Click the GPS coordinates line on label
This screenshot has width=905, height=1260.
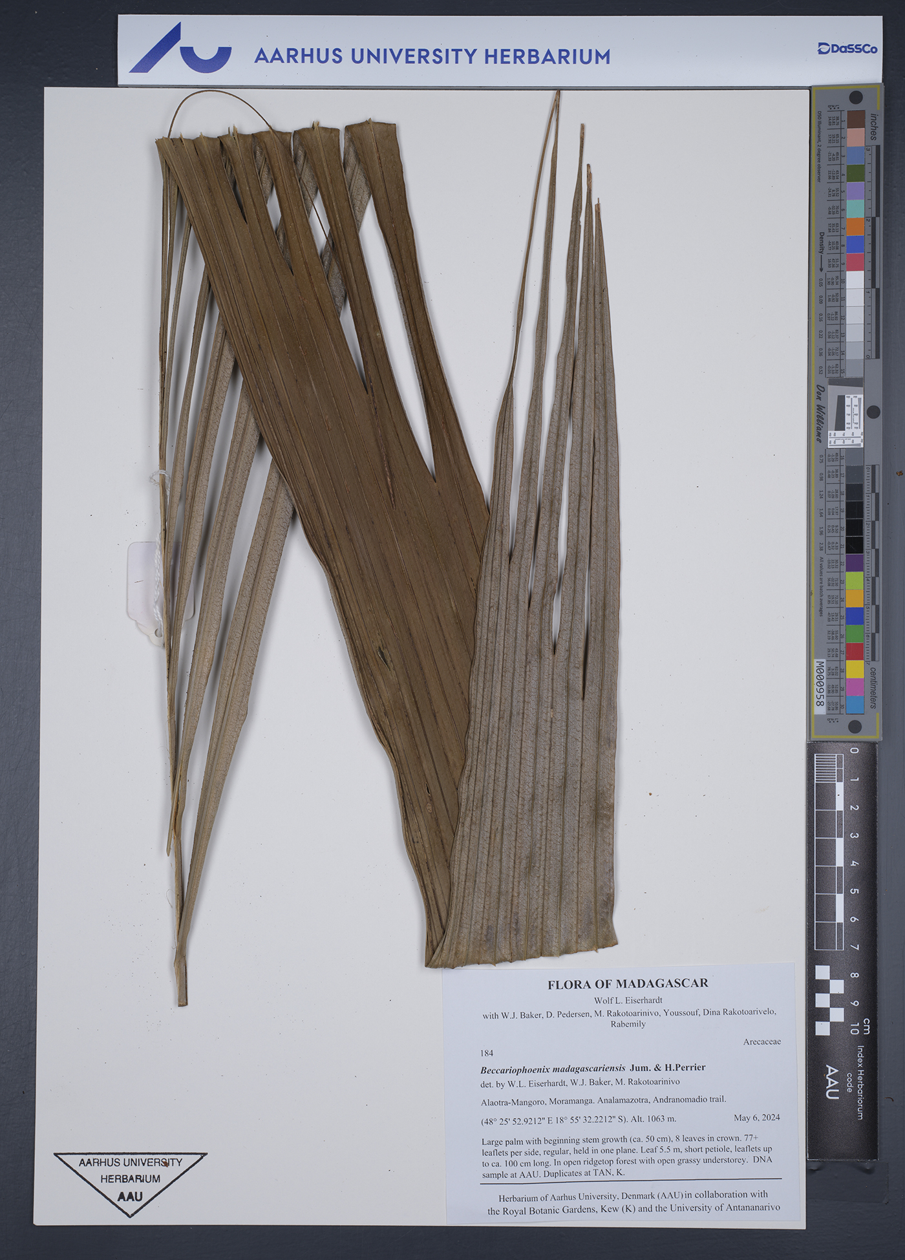[x=579, y=1118]
